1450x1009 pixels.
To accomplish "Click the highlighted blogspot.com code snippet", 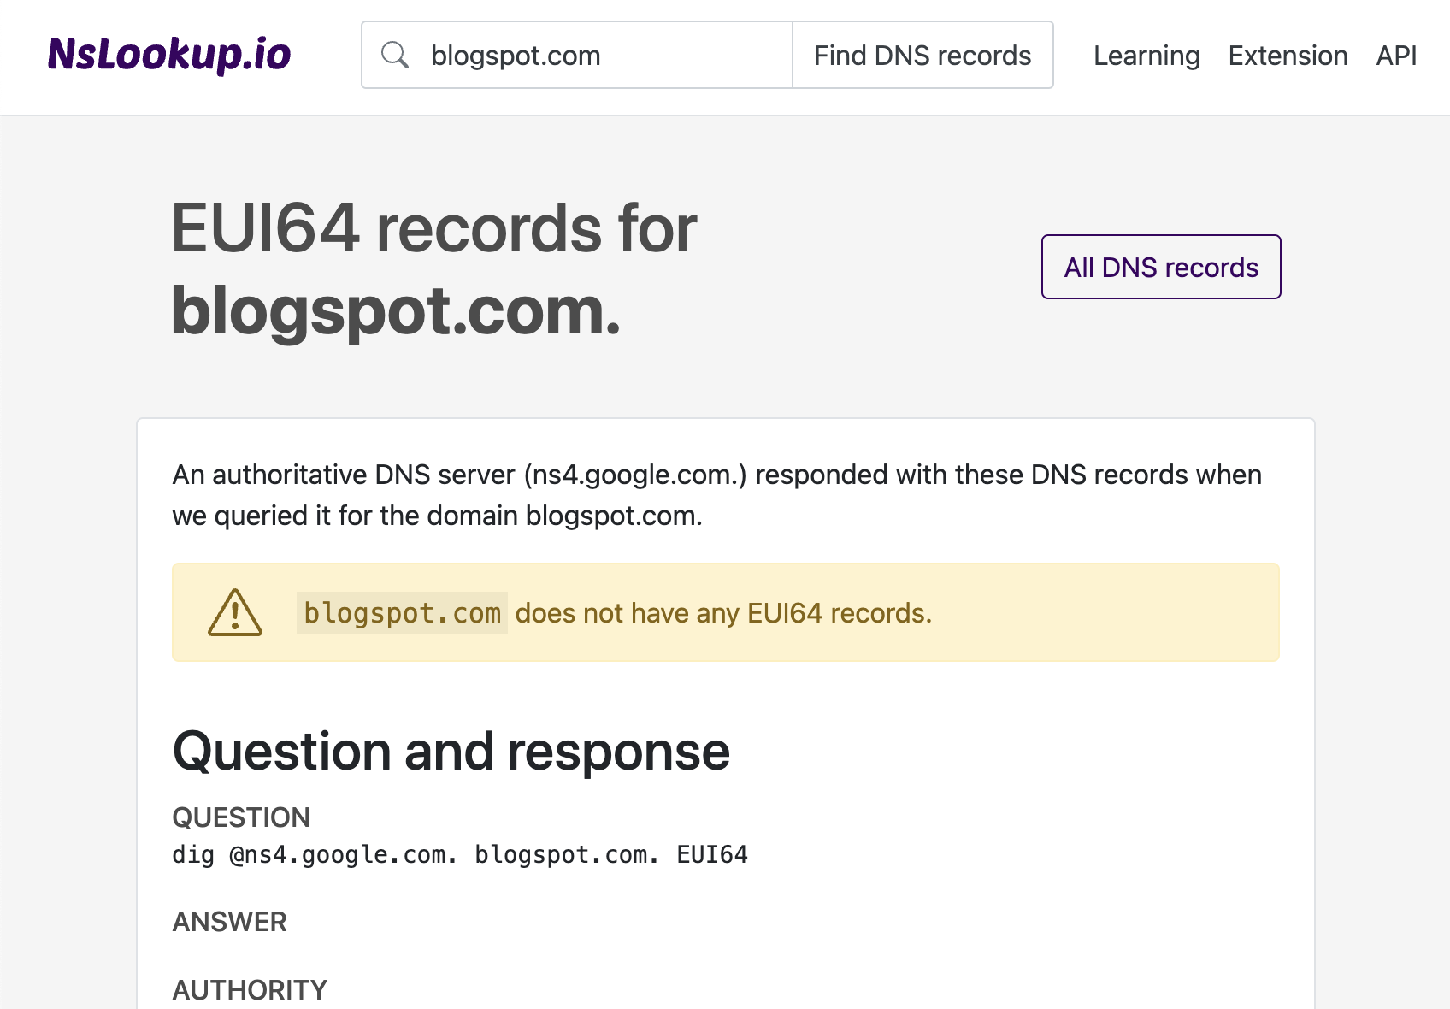I will point(402,612).
